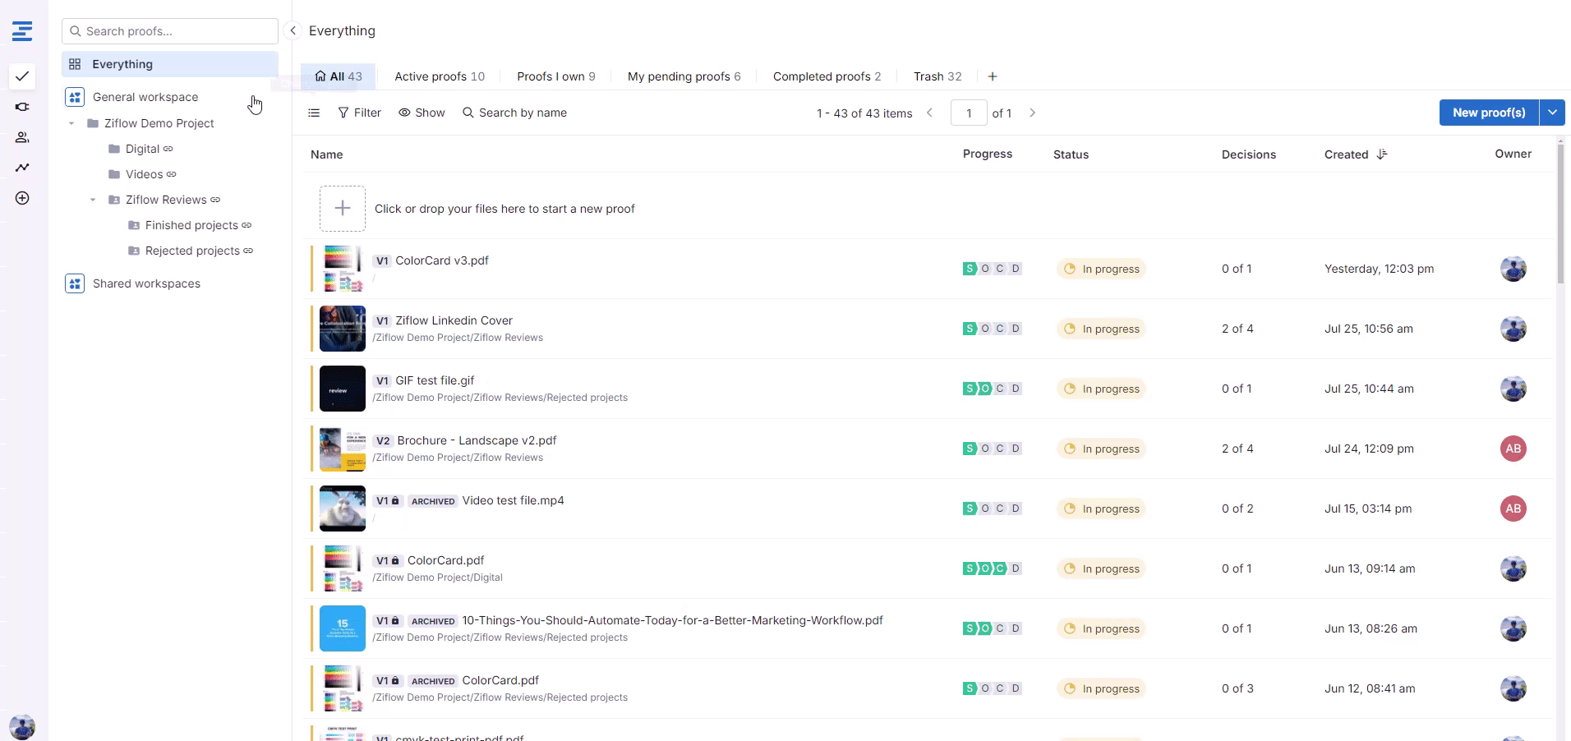
Task: Switch to the Active proofs tab
Action: click(x=439, y=76)
